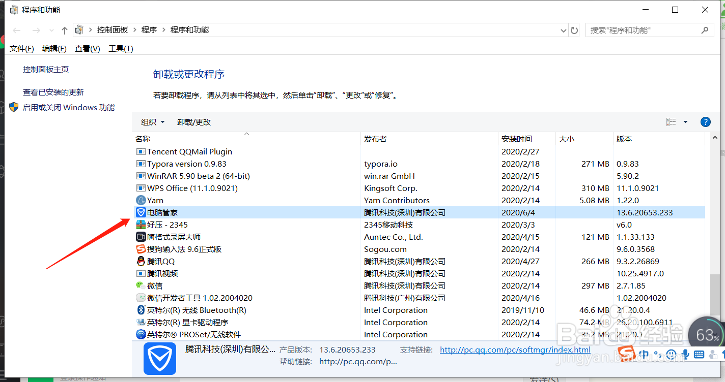The height and width of the screenshot is (382, 725).
Task: Click the 电脑管家 shield icon in list
Action: tap(141, 213)
